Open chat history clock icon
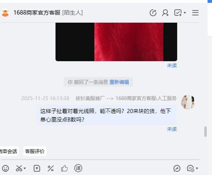This screenshot has width=212, height=175. click(x=153, y=13)
